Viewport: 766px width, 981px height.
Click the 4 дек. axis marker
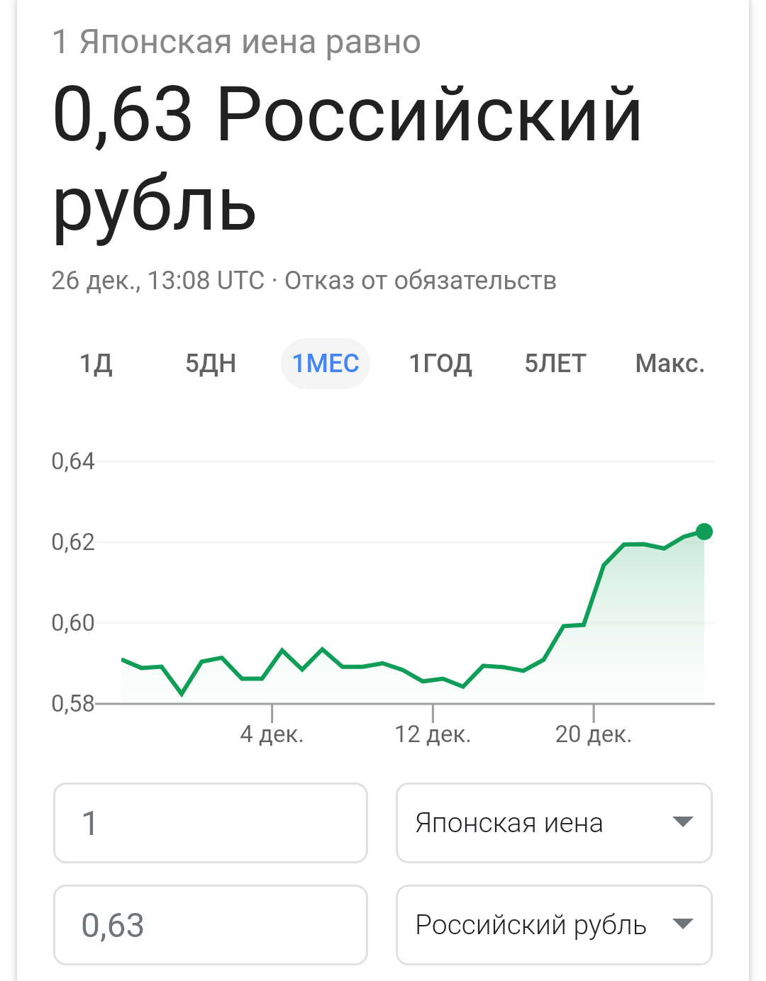[x=272, y=734]
